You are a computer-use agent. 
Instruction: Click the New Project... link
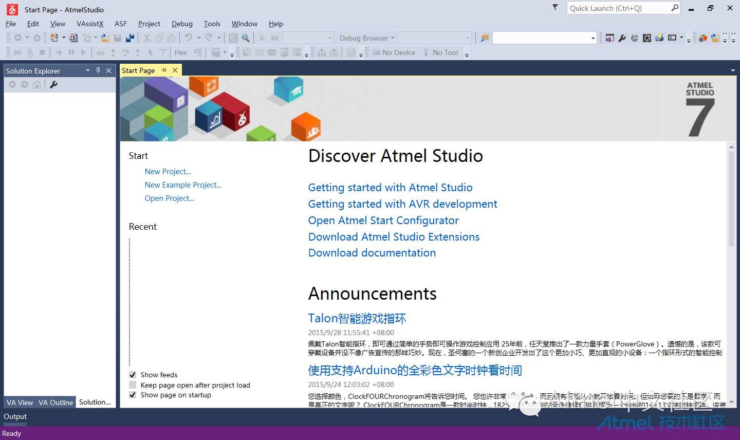tap(168, 172)
